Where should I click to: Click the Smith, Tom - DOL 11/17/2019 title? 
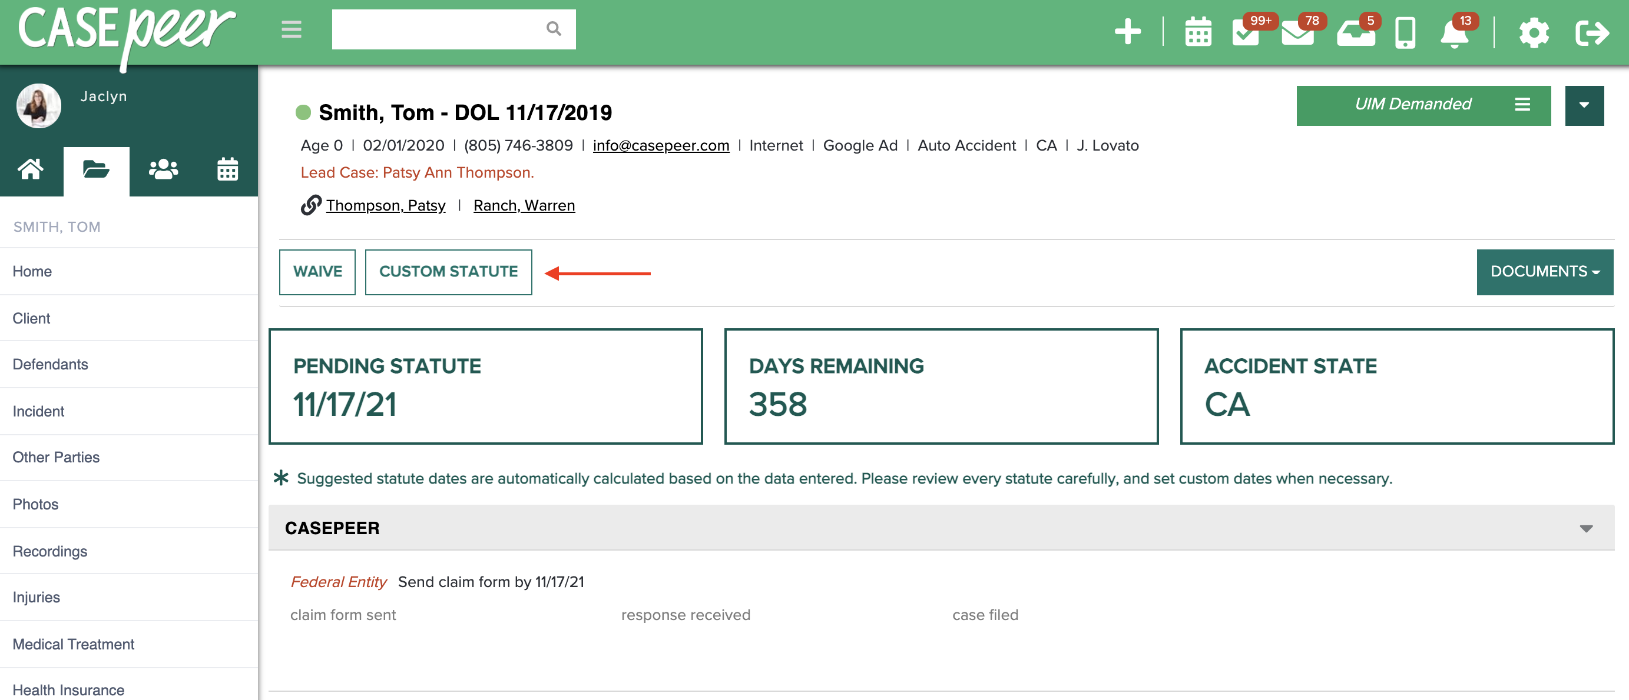pyautogui.click(x=465, y=112)
